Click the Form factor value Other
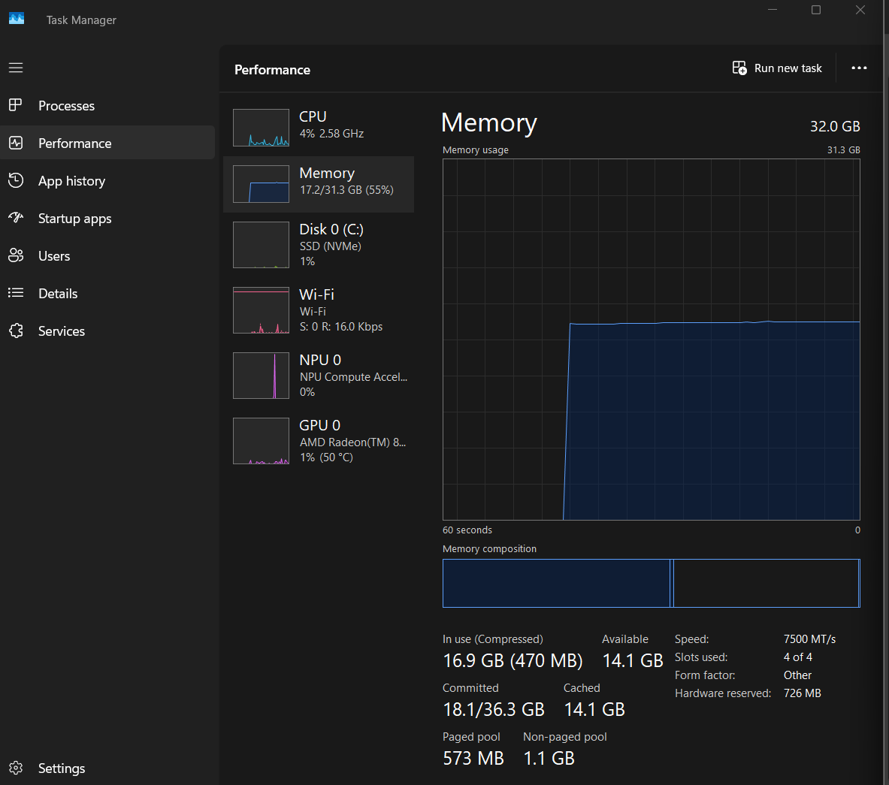The image size is (889, 785). click(x=797, y=675)
